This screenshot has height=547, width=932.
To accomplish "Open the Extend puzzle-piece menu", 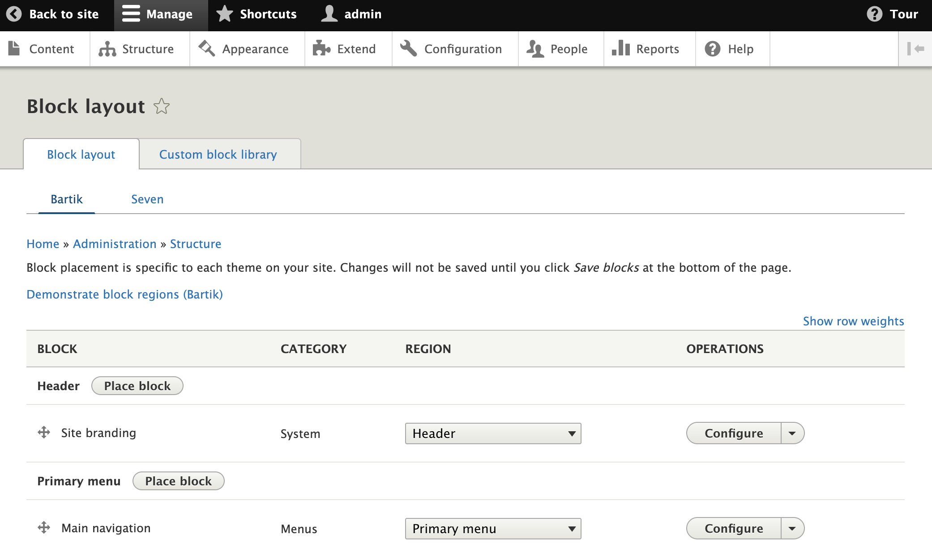I will click(x=344, y=49).
